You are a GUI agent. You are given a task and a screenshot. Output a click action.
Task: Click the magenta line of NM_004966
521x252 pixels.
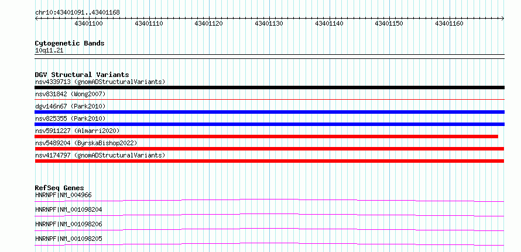pos(269,199)
